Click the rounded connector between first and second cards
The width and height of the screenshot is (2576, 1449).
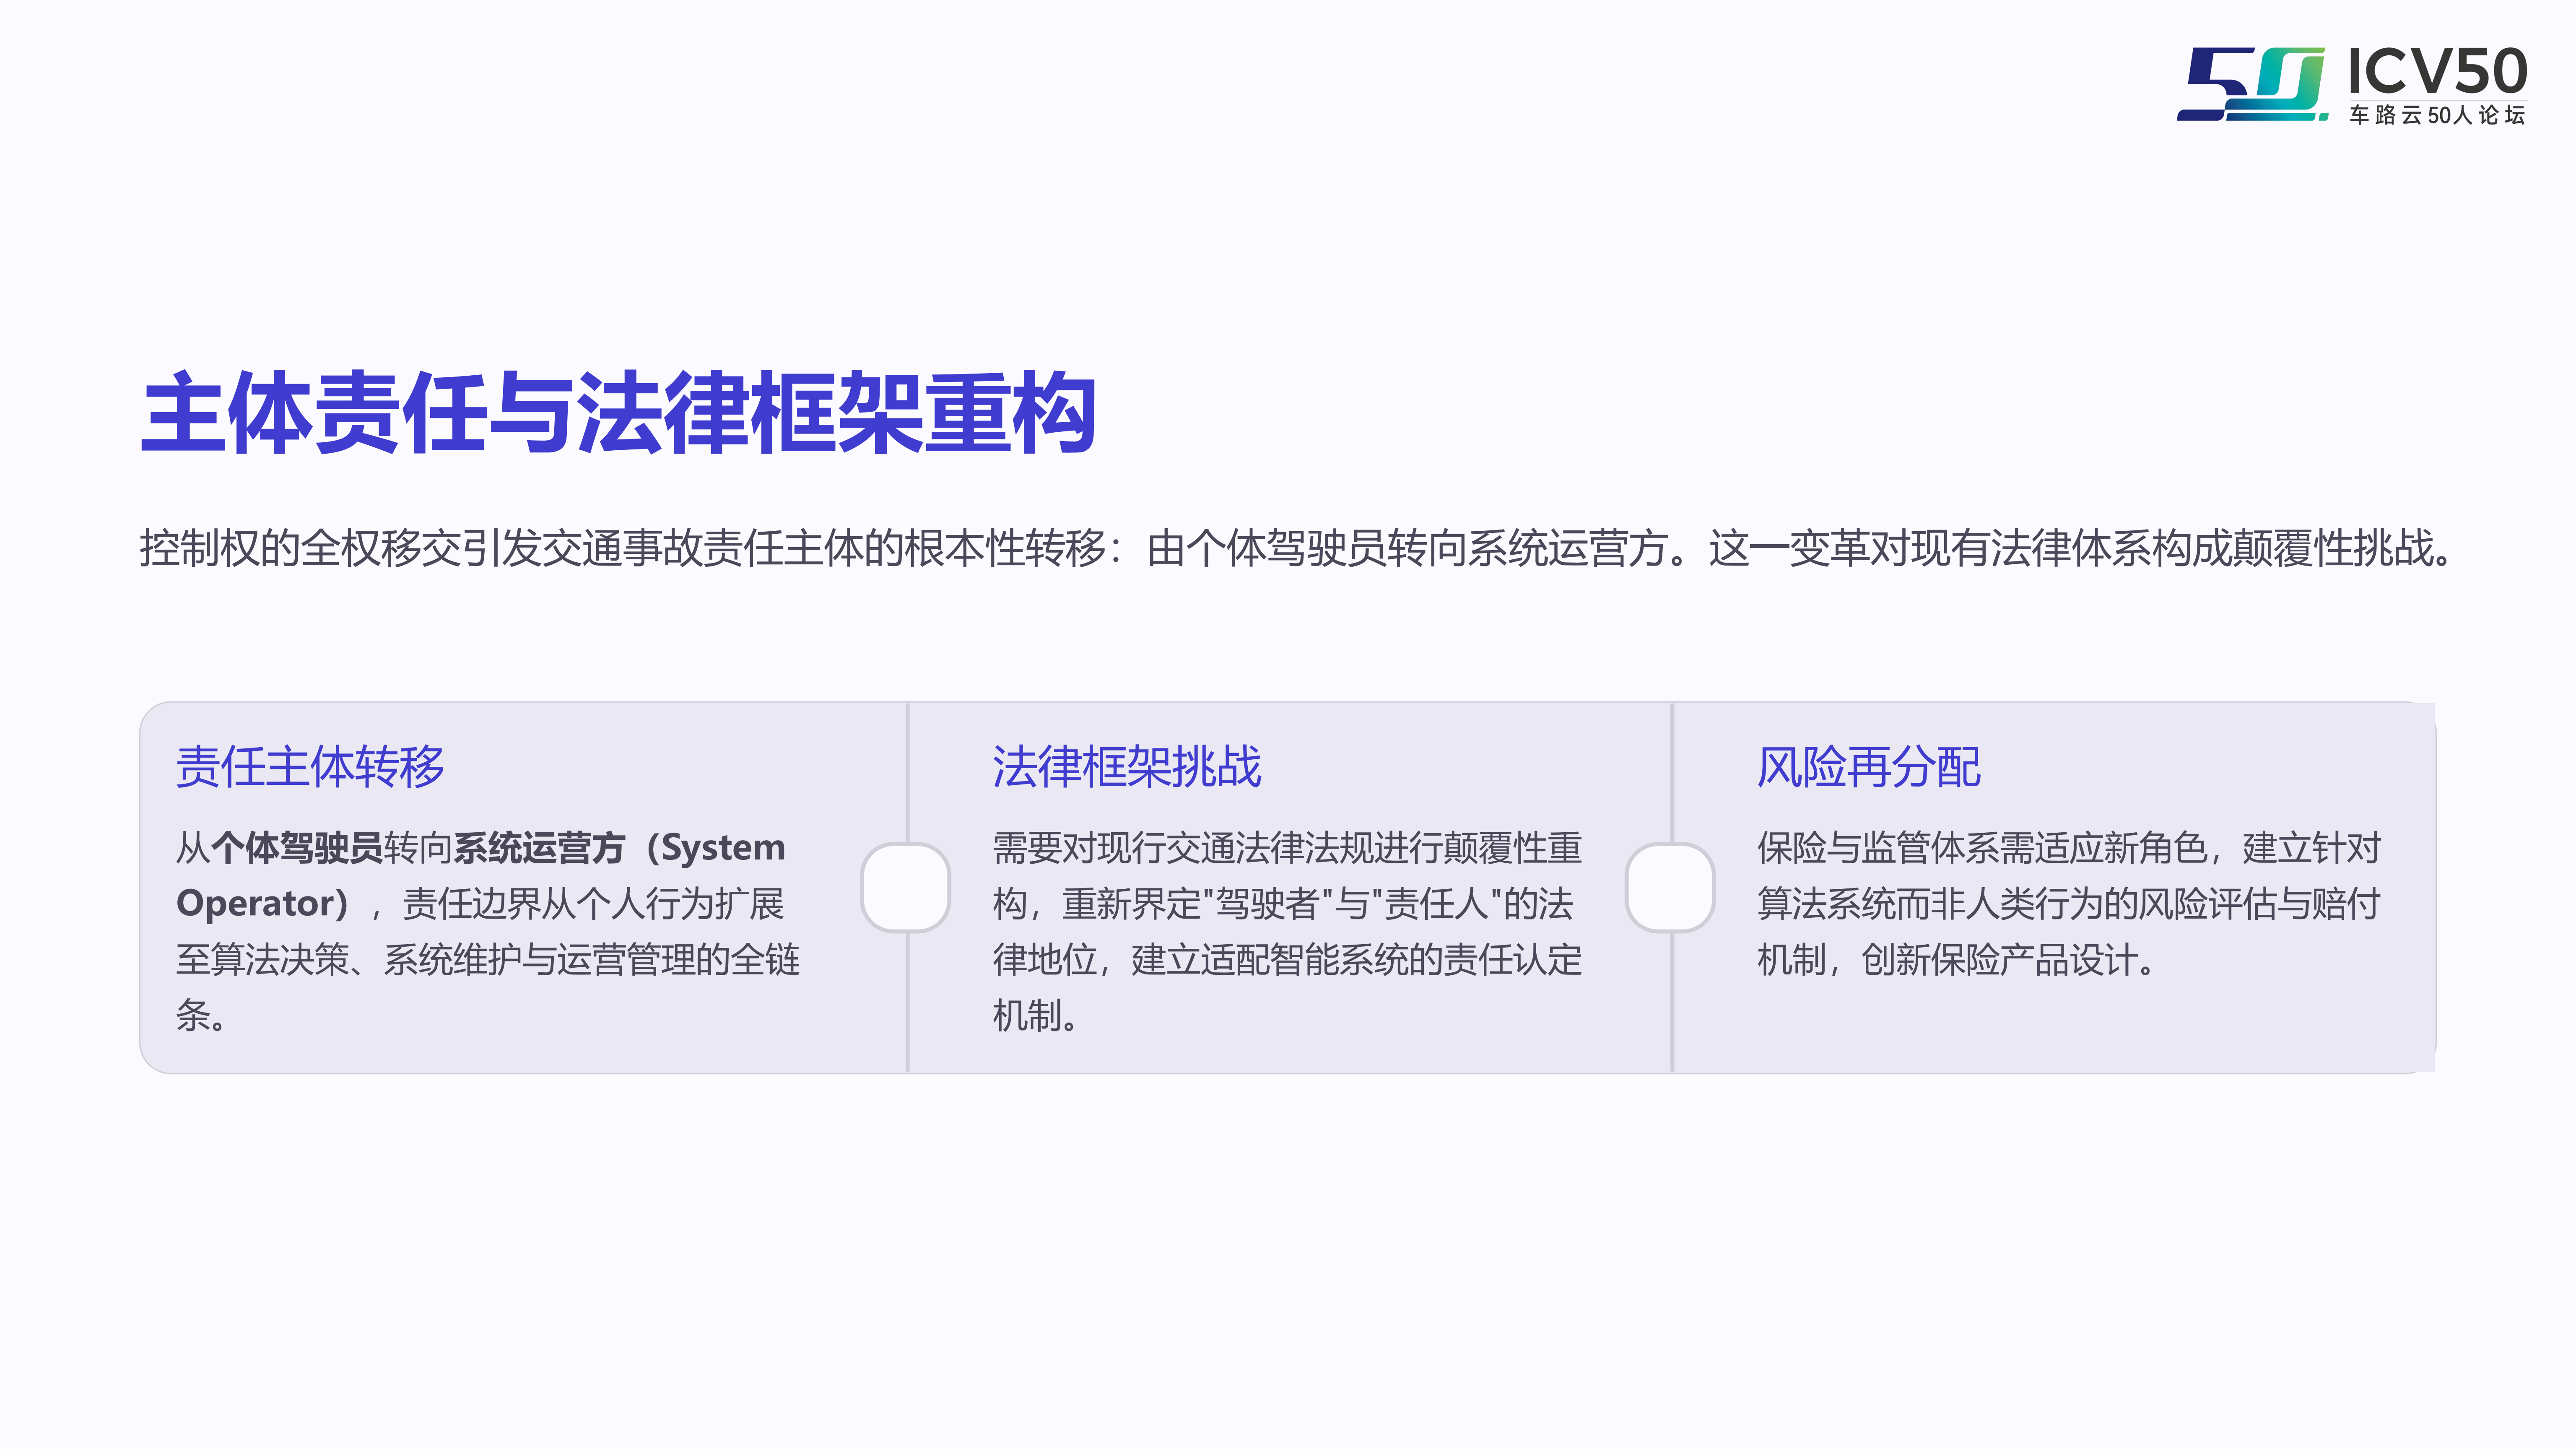click(x=906, y=888)
